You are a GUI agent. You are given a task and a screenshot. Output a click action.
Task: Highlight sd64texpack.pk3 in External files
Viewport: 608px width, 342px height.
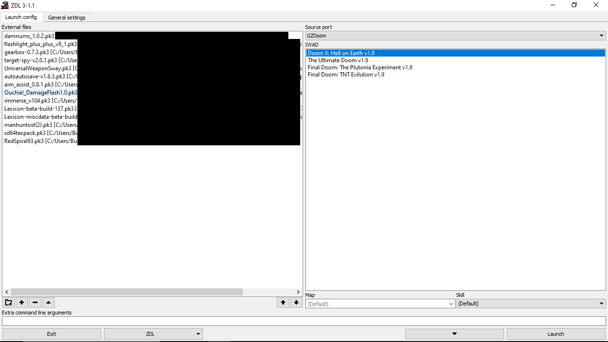coord(152,133)
